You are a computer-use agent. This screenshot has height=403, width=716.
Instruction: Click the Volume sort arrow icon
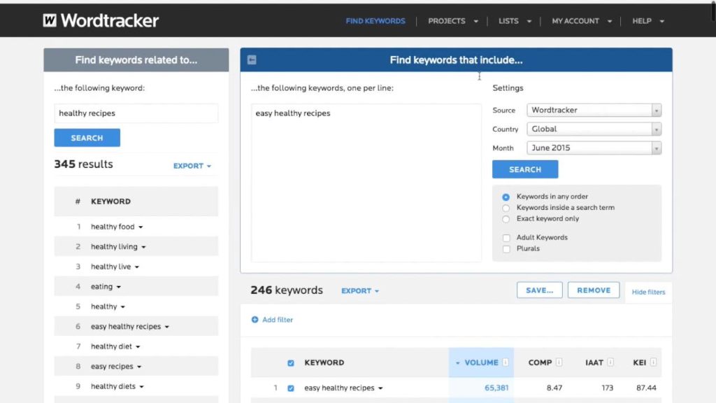(457, 363)
